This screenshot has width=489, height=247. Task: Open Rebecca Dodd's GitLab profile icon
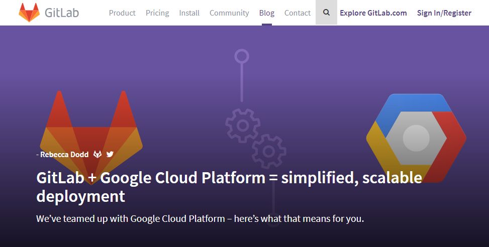(x=97, y=154)
